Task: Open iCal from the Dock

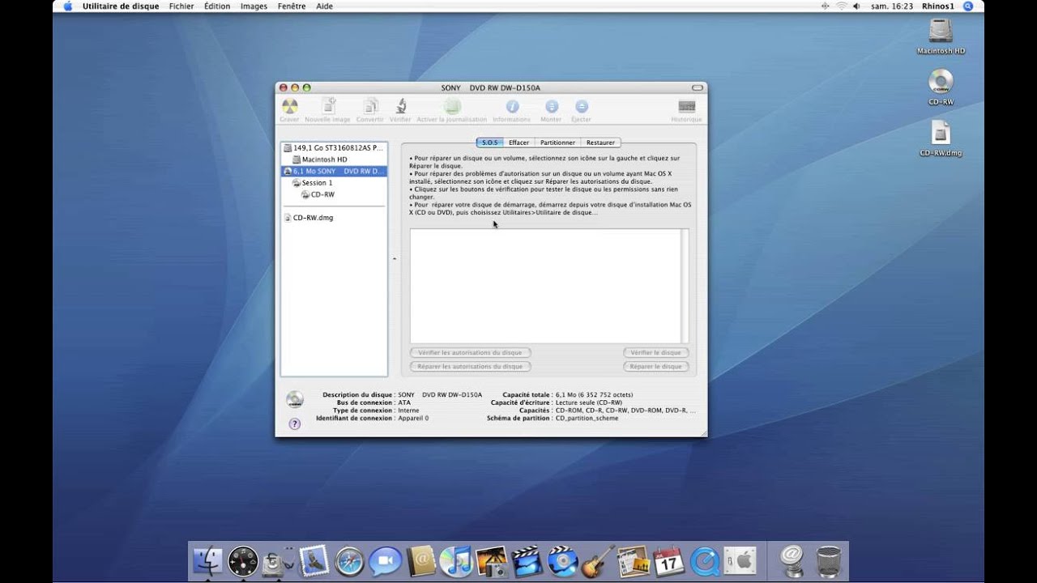Action: (668, 560)
